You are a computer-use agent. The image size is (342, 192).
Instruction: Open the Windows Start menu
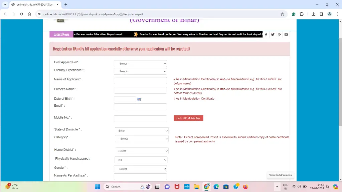[98, 187]
